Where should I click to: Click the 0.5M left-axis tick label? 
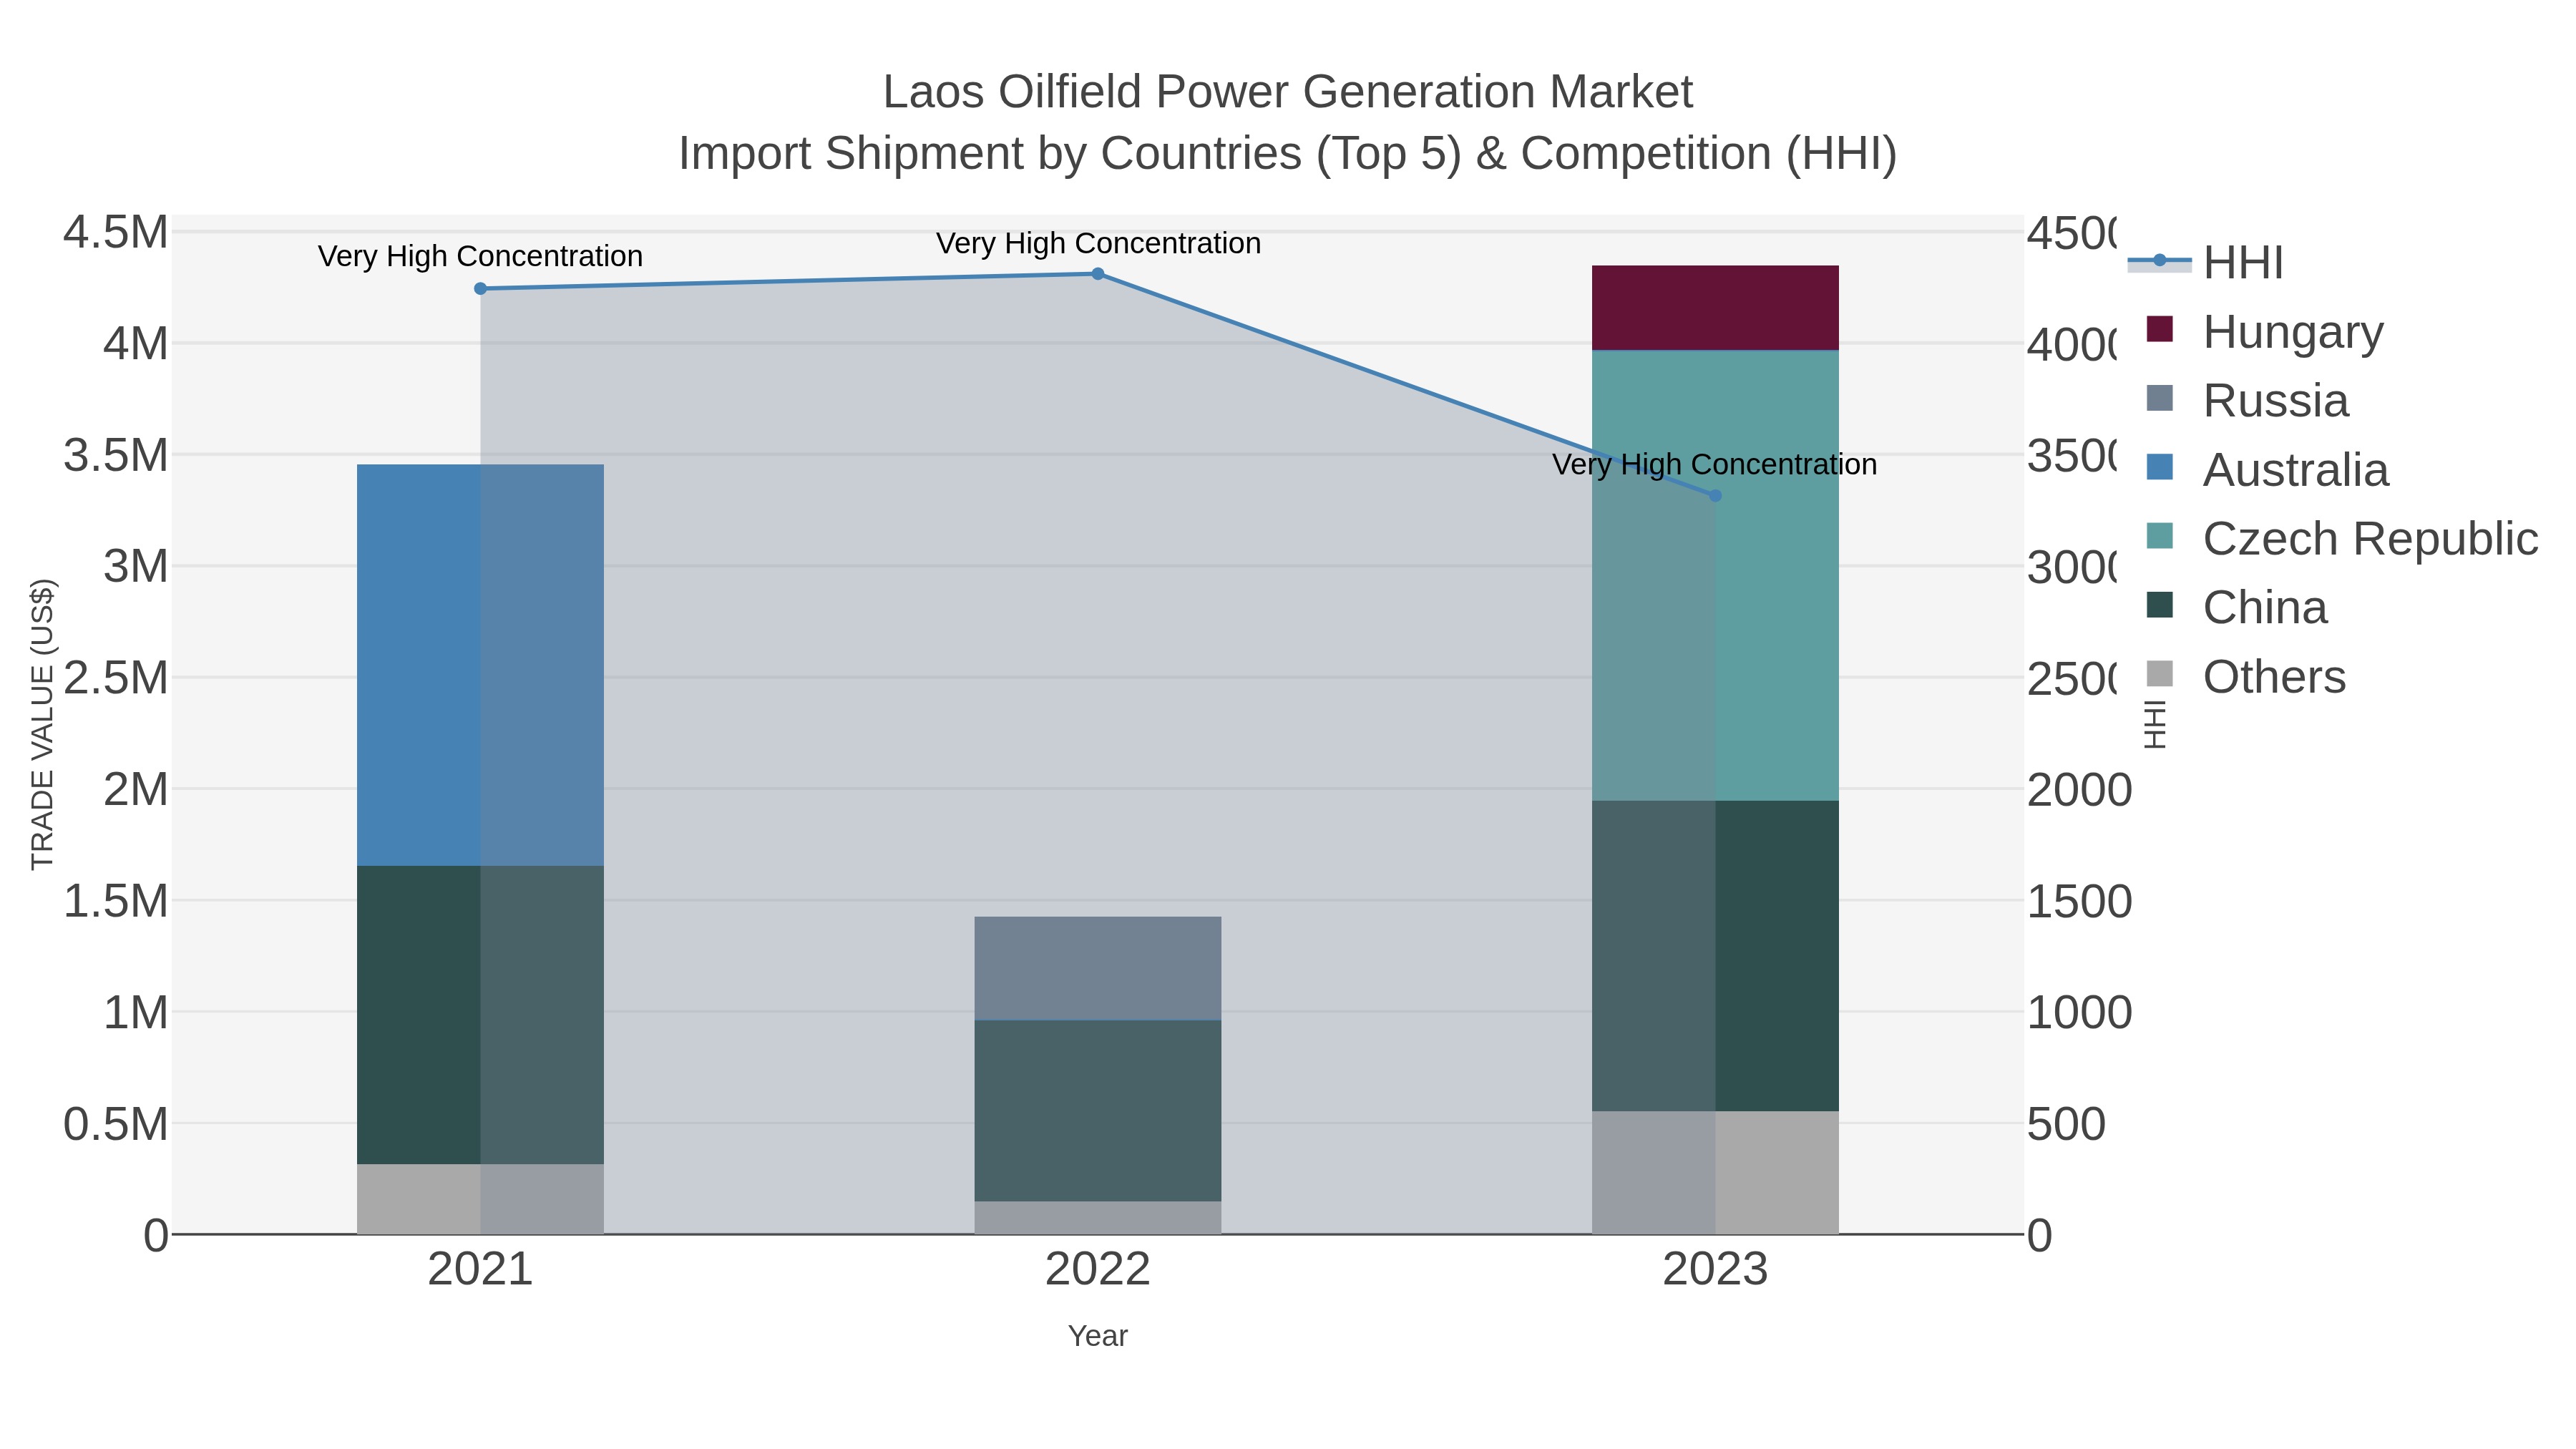(x=116, y=1123)
